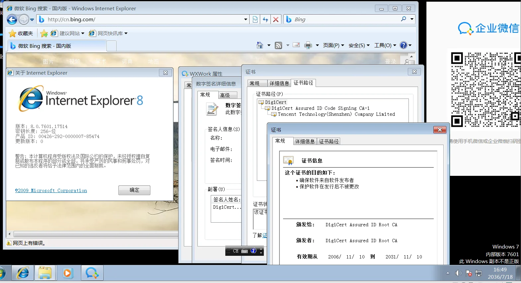Screen dimensions: 521x283
Task: Open the 工具(O) menu
Action: pyautogui.click(x=385, y=45)
